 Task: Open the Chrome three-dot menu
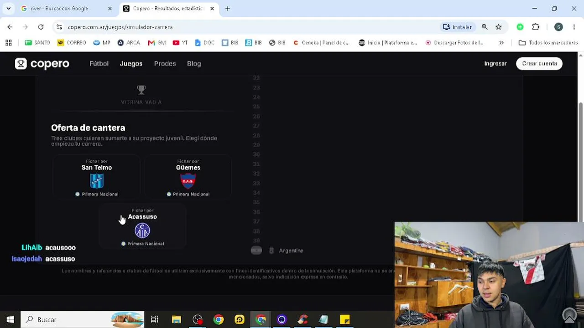574,27
